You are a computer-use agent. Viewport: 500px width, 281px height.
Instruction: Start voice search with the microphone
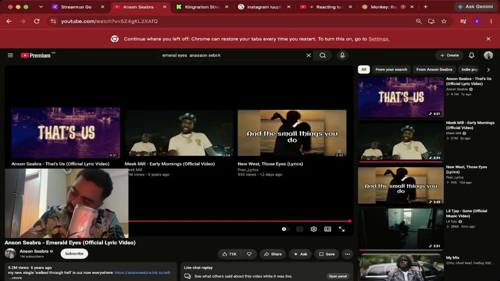point(342,55)
